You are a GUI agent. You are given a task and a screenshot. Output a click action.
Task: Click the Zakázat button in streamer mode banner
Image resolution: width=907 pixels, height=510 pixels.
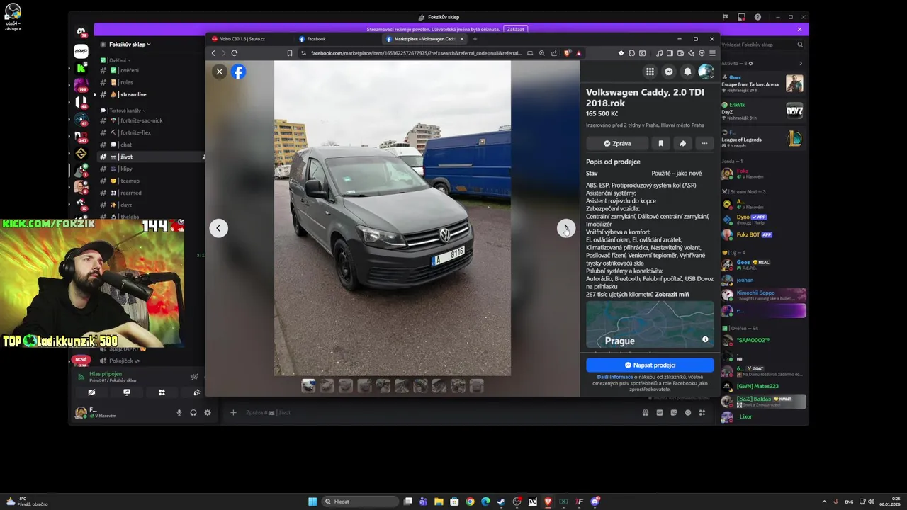click(516, 29)
